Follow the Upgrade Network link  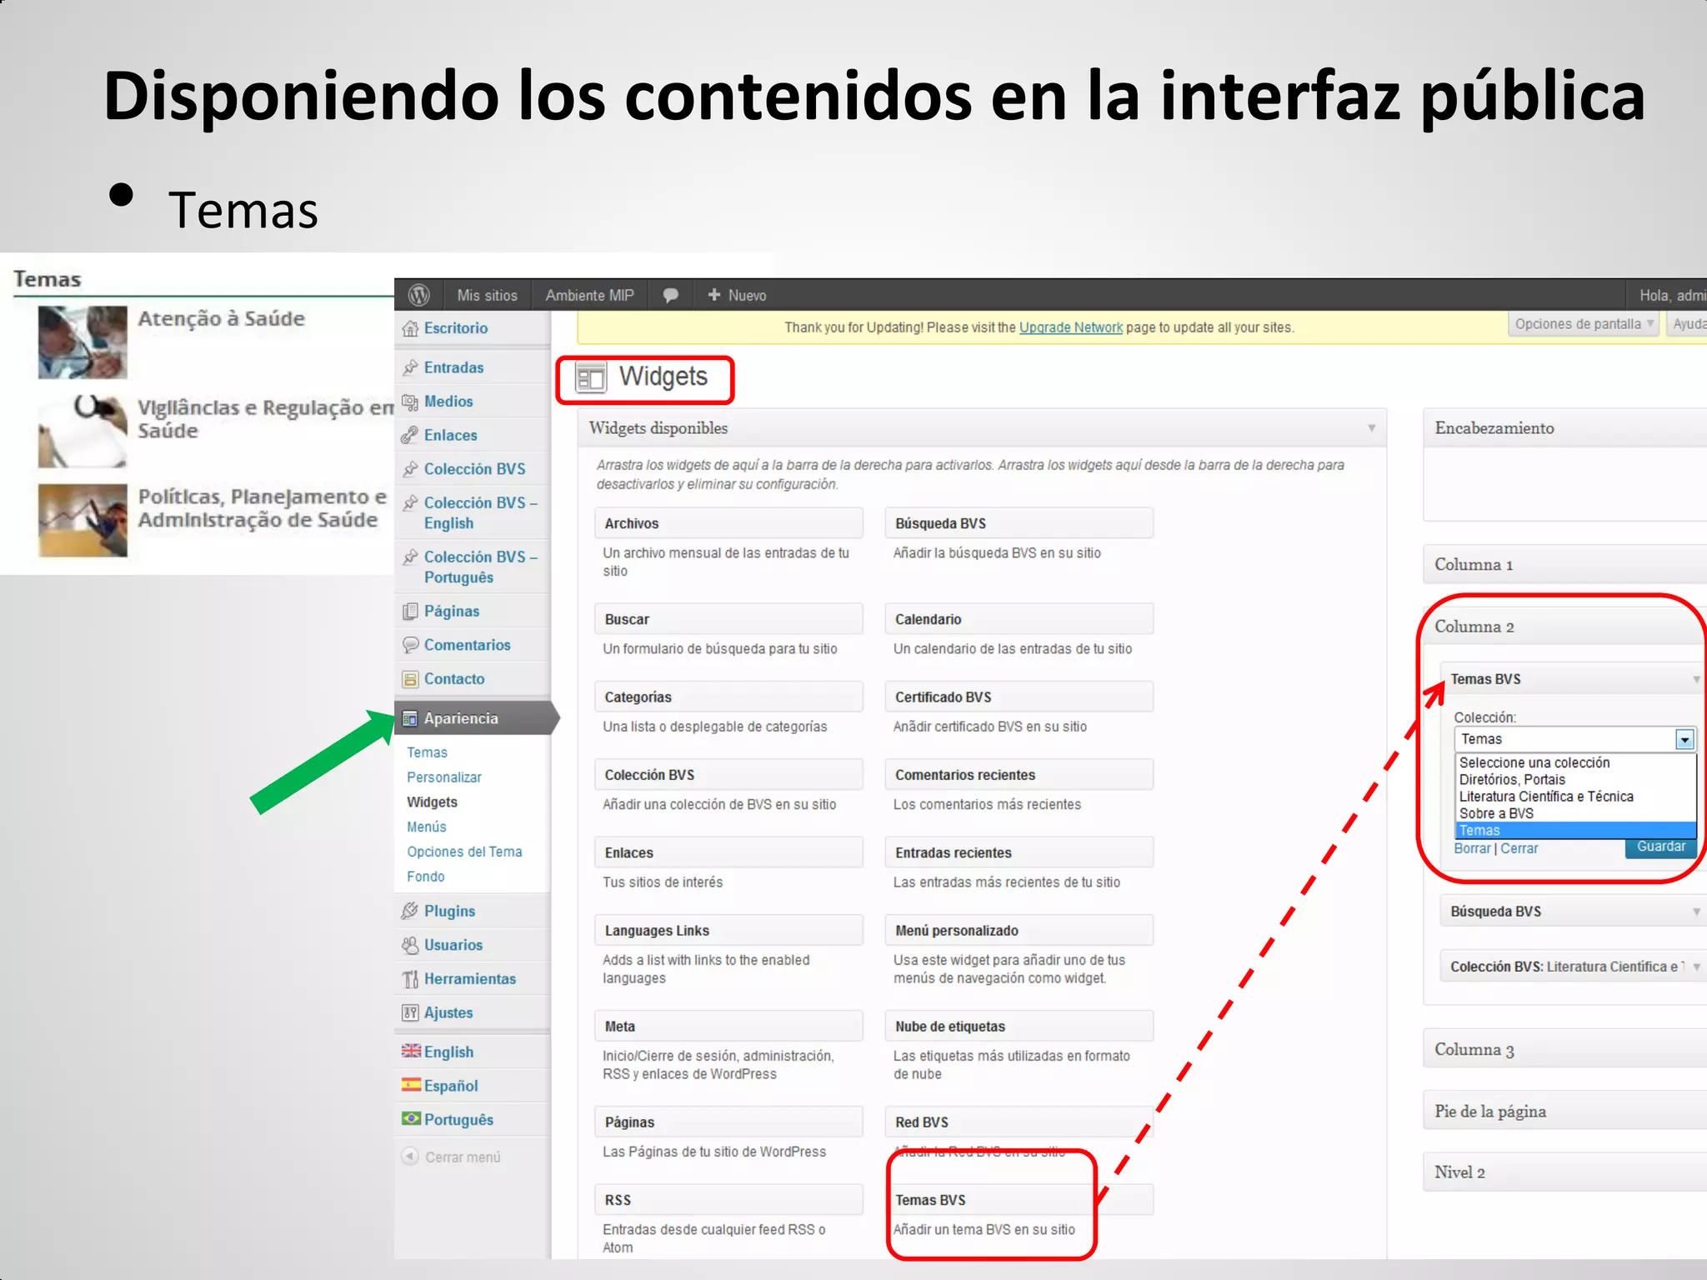coord(1071,327)
